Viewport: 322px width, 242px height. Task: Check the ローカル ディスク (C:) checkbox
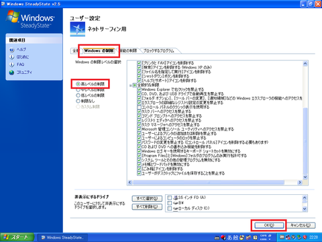tap(170, 208)
